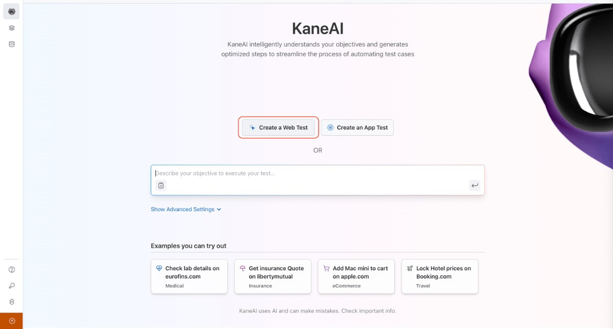Viewport: 613px width, 329px height.
Task: Click the chevron beside Show Advanced Settings
Action: coord(219,210)
